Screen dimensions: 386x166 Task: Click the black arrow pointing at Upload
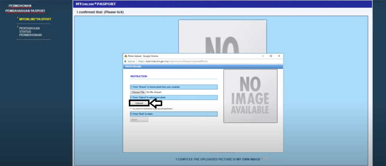coord(156,103)
